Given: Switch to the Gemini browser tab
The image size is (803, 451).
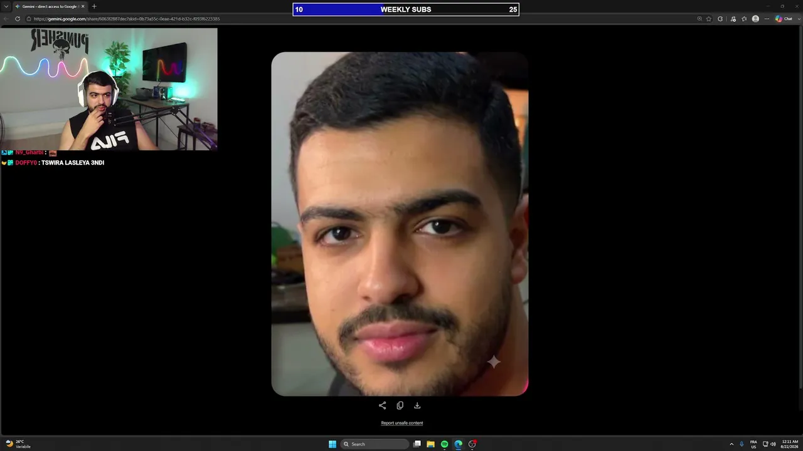Looking at the screenshot, I should click(x=50, y=6).
